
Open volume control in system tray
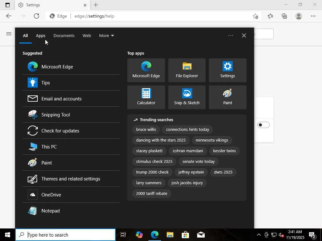tap(281, 235)
